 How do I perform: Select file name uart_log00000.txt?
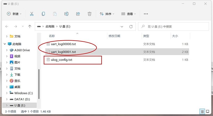(x=63, y=44)
